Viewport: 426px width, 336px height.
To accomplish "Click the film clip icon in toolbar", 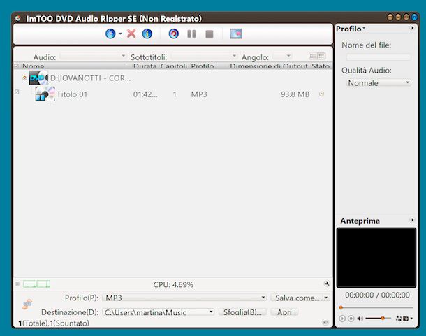I will [x=235, y=34].
